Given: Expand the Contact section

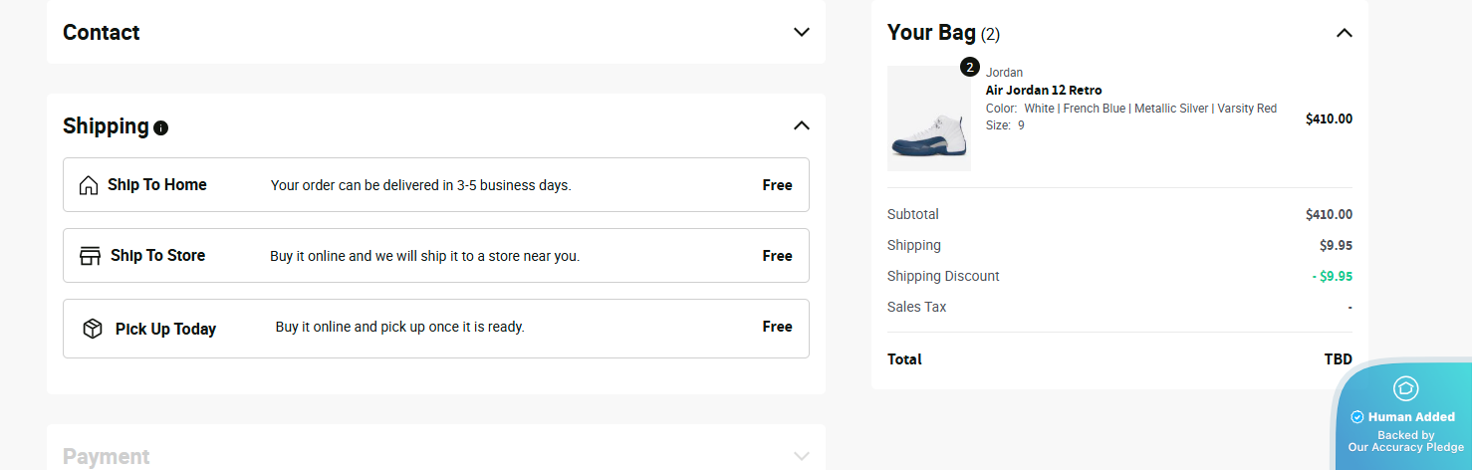Looking at the screenshot, I should click(801, 32).
